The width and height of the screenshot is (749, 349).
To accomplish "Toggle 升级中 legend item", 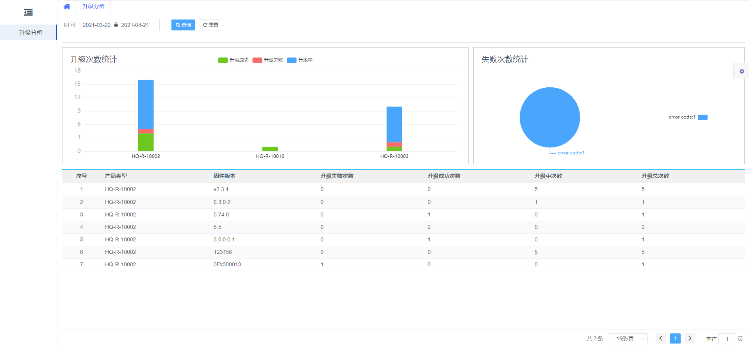I will click(x=300, y=60).
